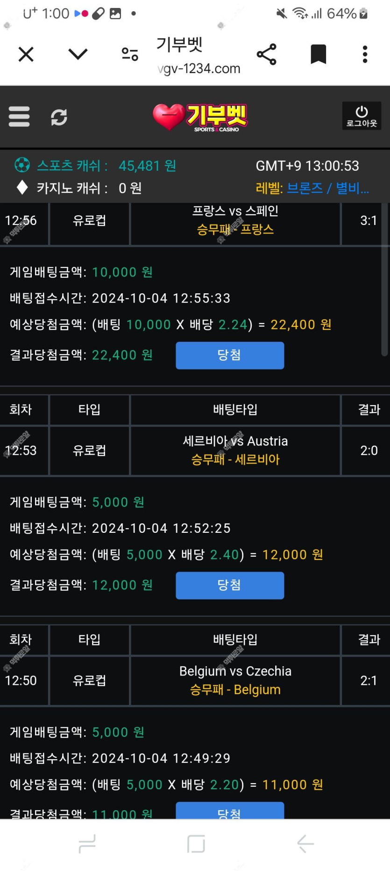This screenshot has width=390, height=871.
Task: Log out with the 로그아웃 power button
Action: point(362,116)
